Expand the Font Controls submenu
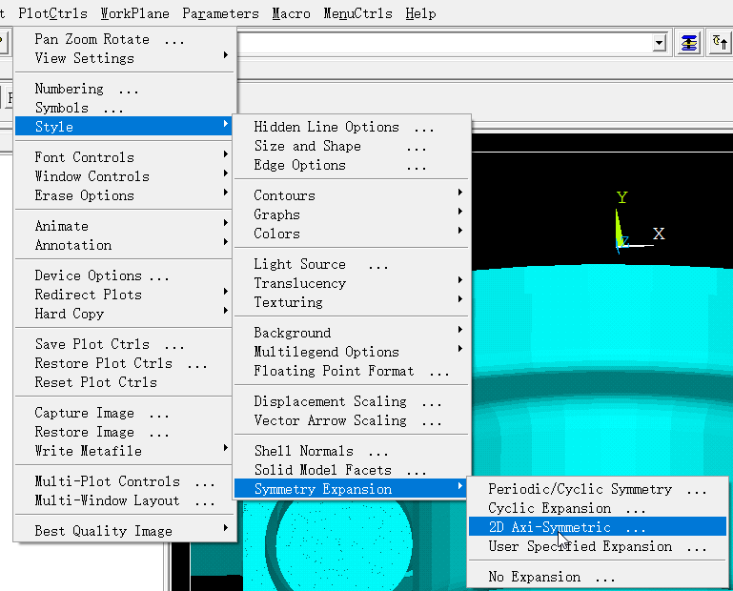 [124, 157]
